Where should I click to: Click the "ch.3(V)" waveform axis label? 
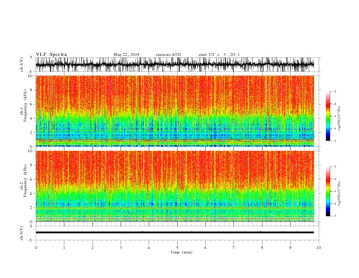pos(22,233)
